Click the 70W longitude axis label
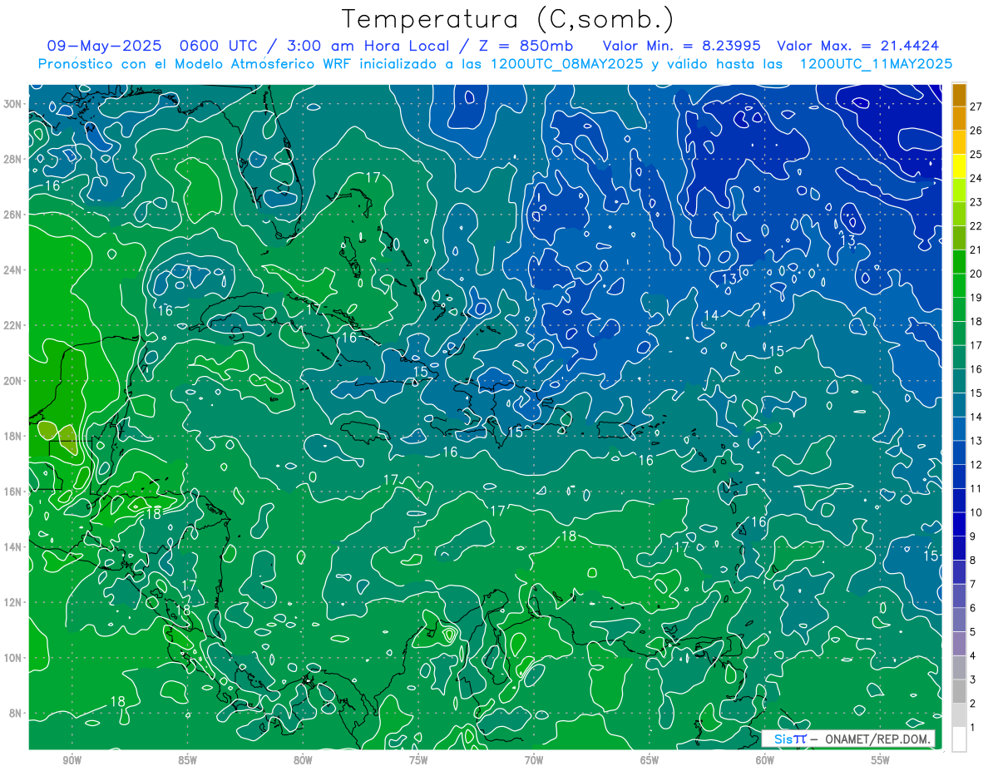The width and height of the screenshot is (998, 771). pos(534,760)
